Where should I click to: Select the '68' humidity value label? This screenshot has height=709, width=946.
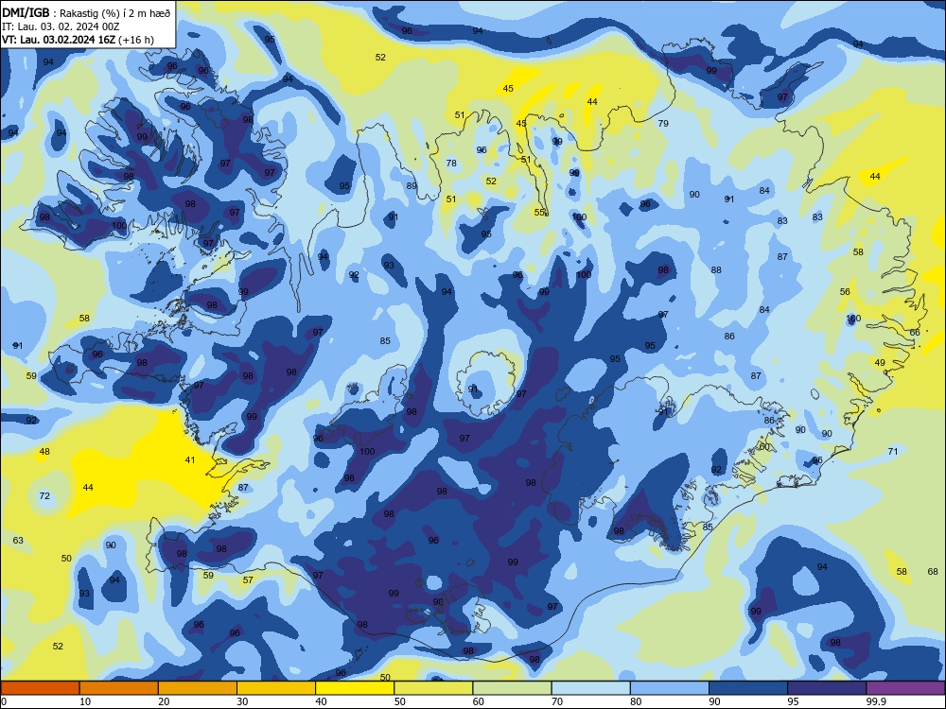(x=933, y=572)
